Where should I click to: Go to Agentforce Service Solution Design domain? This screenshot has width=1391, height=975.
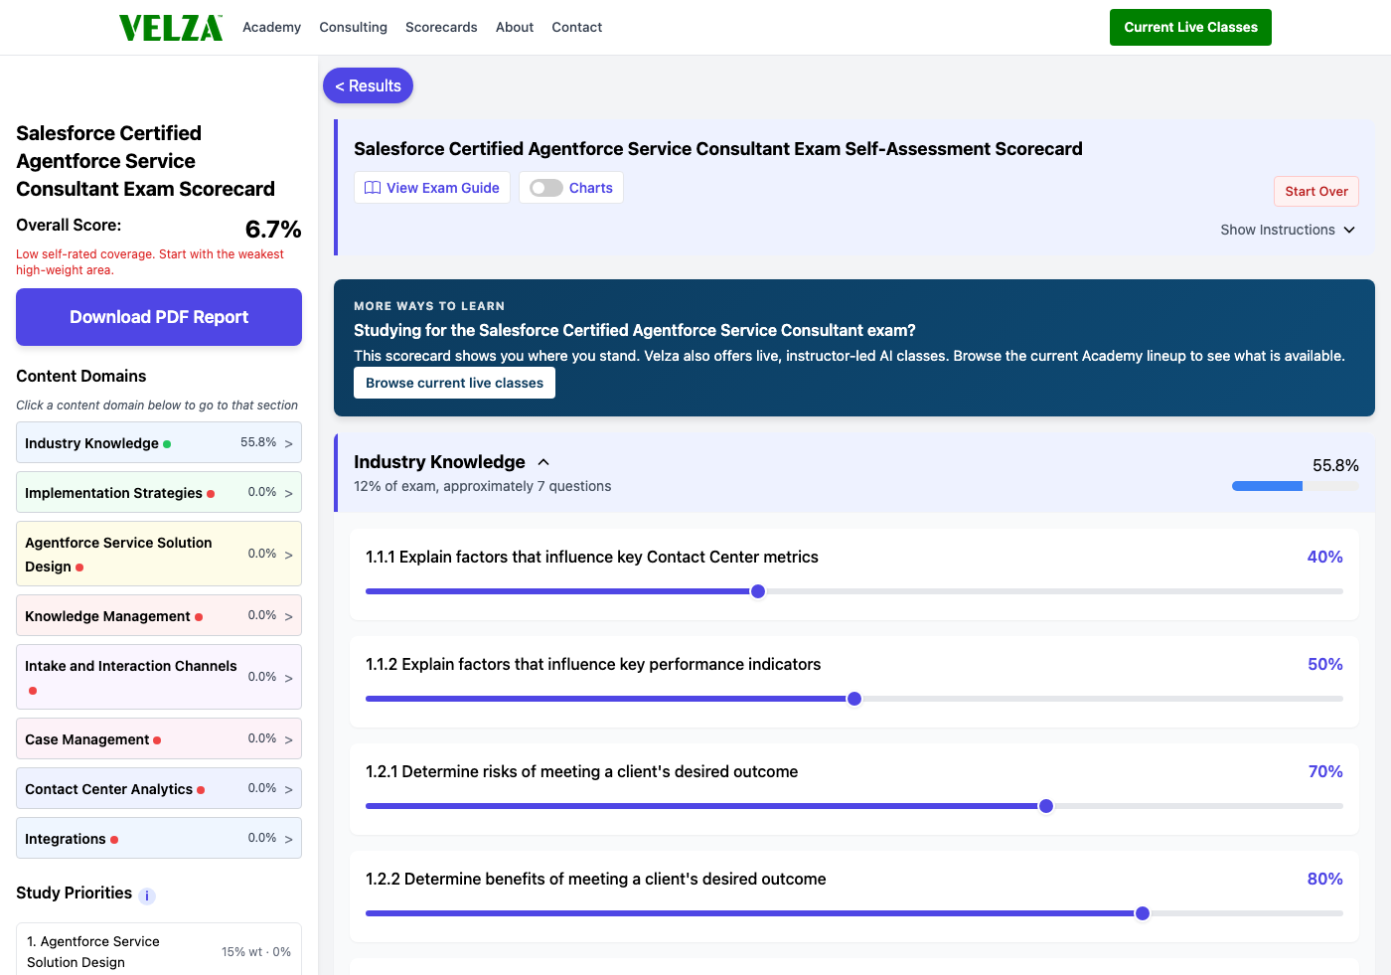pos(159,554)
